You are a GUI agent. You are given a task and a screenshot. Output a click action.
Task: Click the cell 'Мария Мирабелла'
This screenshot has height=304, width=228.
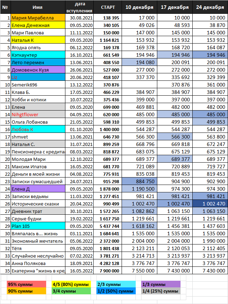coord(38,18)
